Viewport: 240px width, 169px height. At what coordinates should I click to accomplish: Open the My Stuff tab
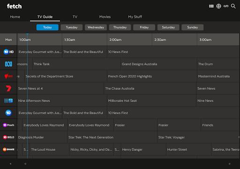[x=135, y=17]
